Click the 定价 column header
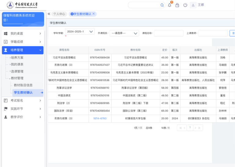Image resolution: width=235 pixels, height=167 pixels. tap(165, 50)
